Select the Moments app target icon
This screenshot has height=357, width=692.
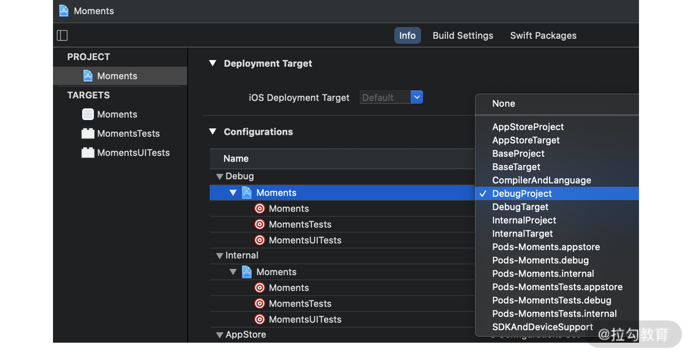point(88,114)
